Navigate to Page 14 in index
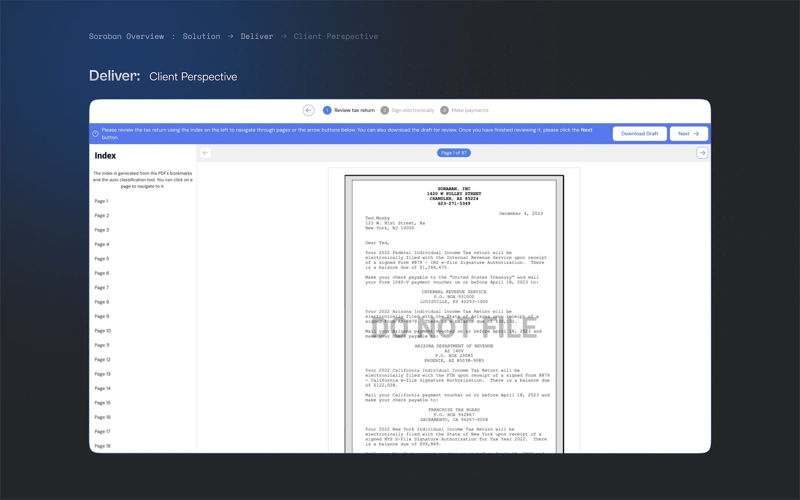The width and height of the screenshot is (800, 500). (102, 388)
